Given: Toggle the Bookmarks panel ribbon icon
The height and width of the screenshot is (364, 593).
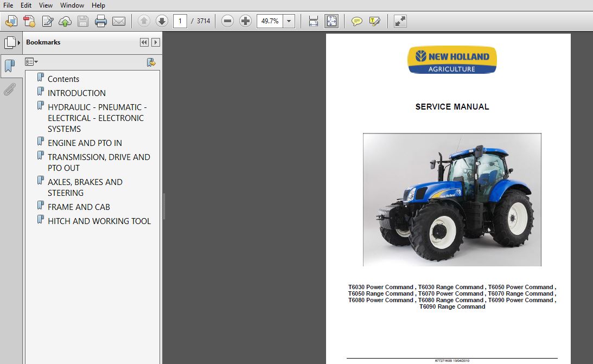Looking at the screenshot, I should tap(10, 66).
